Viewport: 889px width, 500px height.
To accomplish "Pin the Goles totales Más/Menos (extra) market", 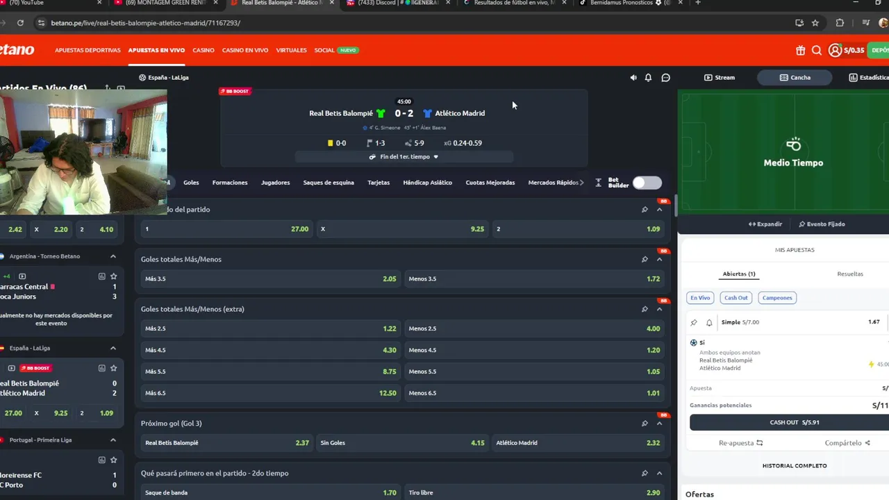I will click(x=645, y=309).
